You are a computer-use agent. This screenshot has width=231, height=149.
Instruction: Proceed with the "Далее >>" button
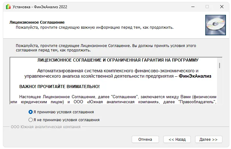pos(208,139)
